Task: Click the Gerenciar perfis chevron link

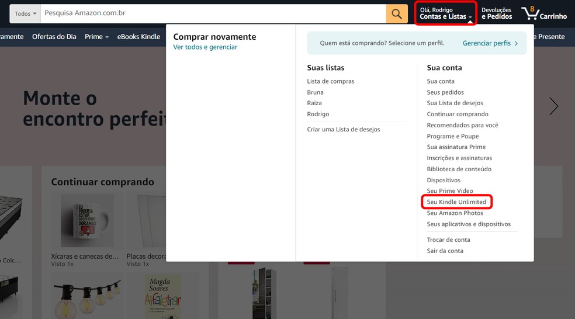Action: pos(490,43)
